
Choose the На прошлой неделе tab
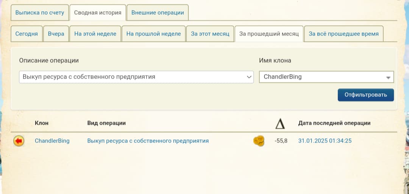coord(153,34)
